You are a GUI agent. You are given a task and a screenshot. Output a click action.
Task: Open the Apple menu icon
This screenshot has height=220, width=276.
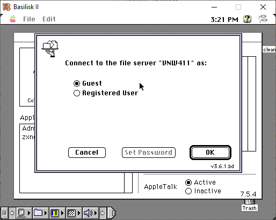click(13, 19)
